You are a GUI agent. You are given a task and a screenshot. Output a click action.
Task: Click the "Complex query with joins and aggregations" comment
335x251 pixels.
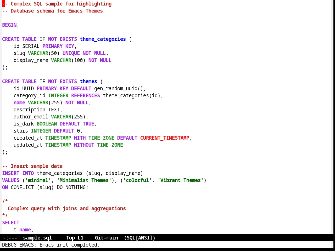tap(67, 208)
